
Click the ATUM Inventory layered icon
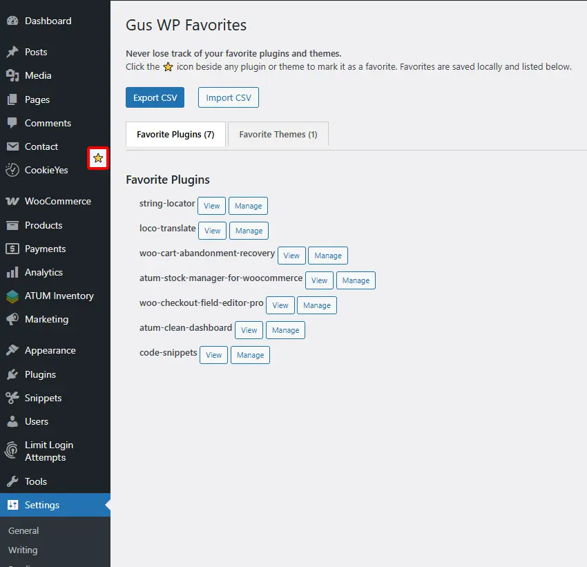[12, 296]
